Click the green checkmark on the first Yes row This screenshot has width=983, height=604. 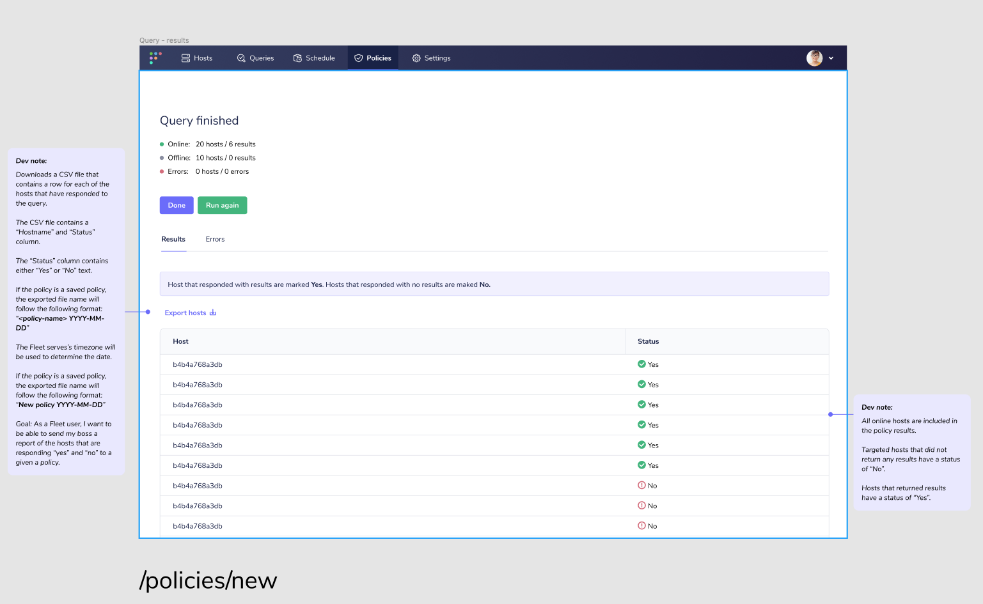[640, 364]
